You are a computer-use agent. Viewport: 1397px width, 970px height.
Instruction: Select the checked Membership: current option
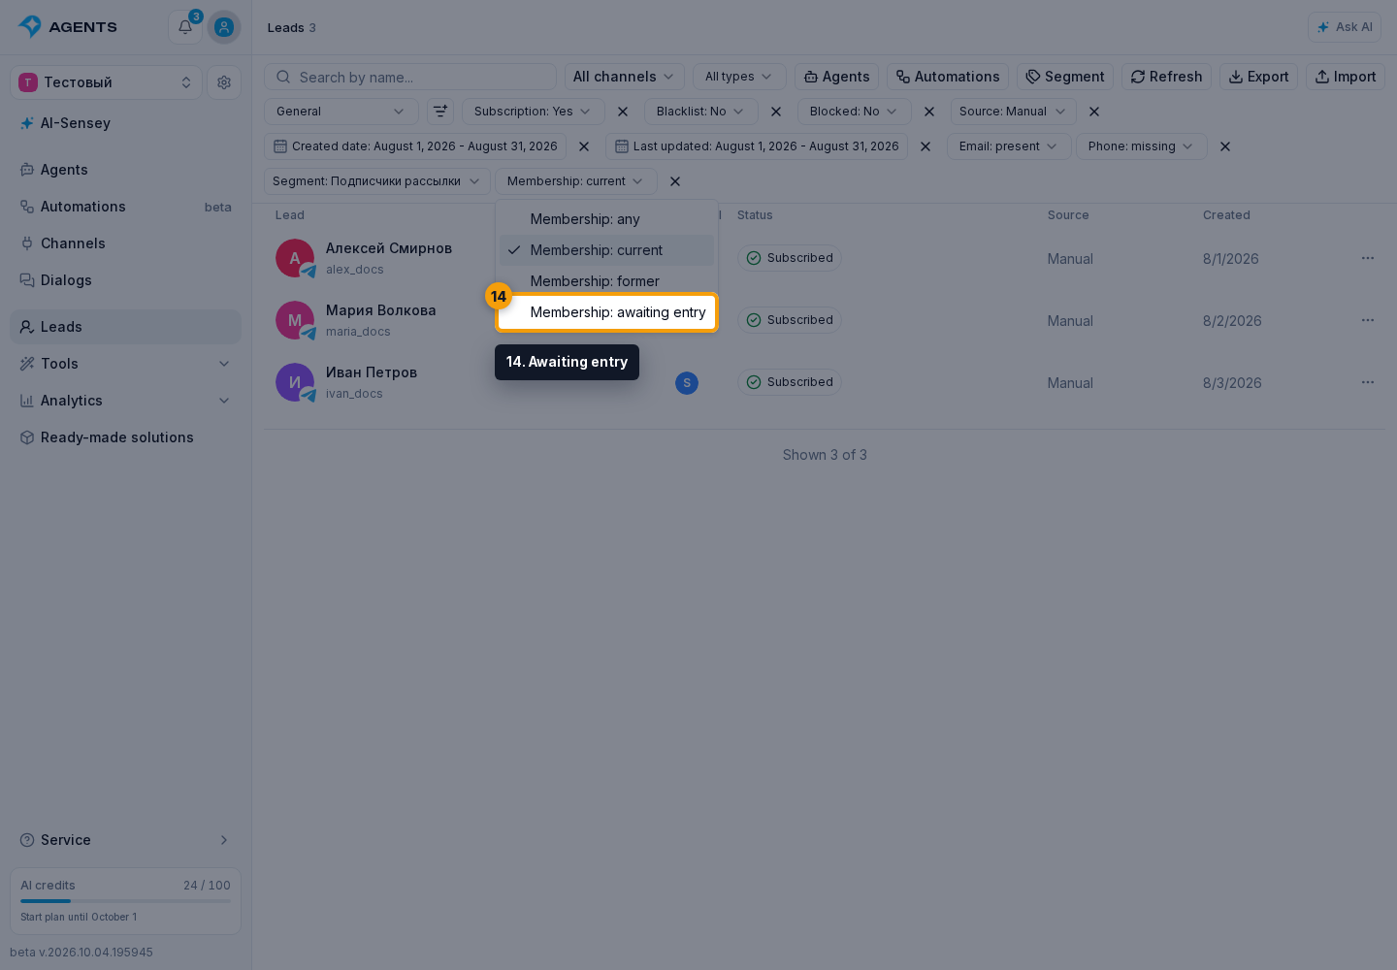tap(606, 250)
